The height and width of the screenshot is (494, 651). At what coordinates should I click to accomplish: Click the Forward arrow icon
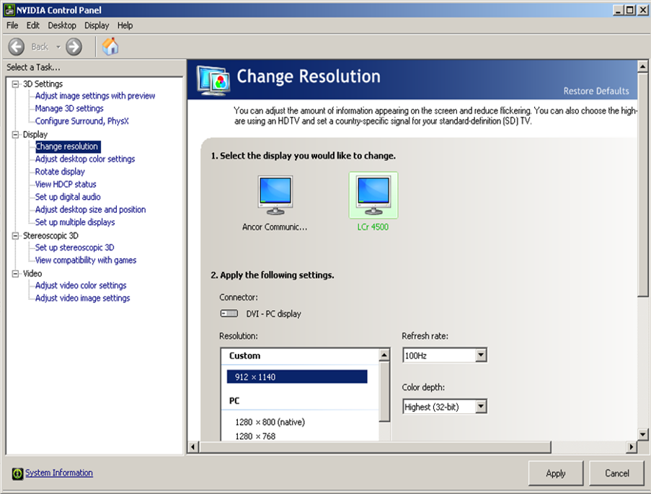pyautogui.click(x=74, y=47)
